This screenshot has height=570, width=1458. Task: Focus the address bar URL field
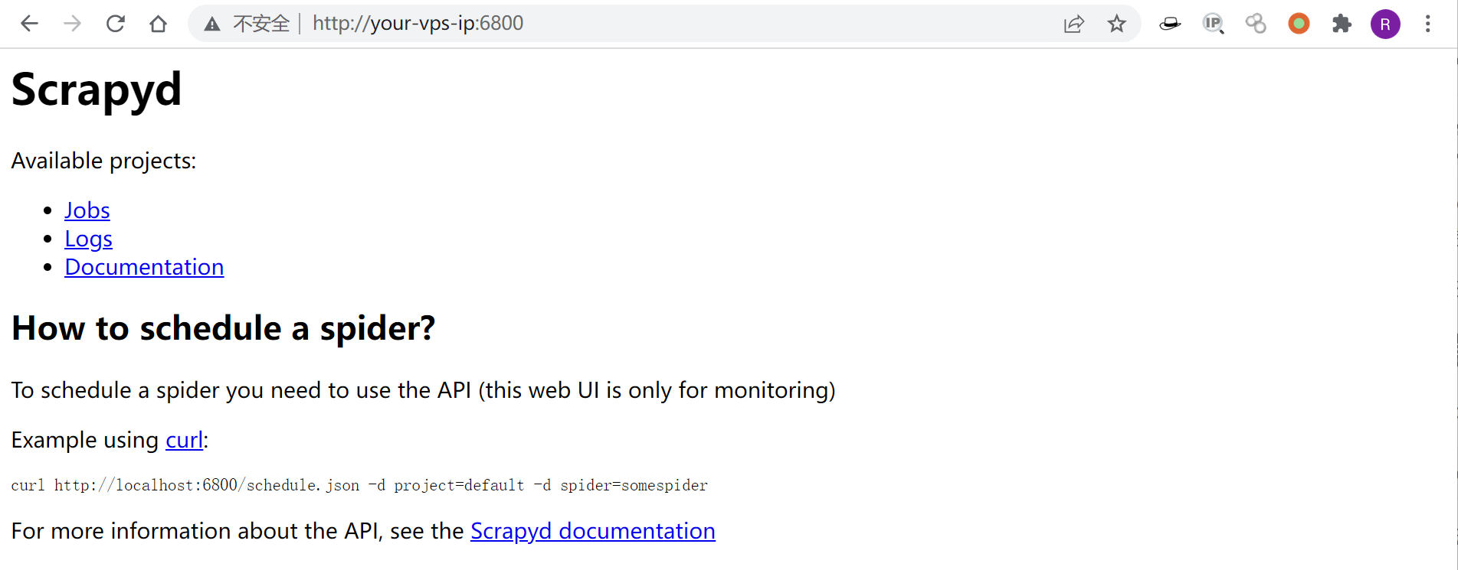coord(536,24)
